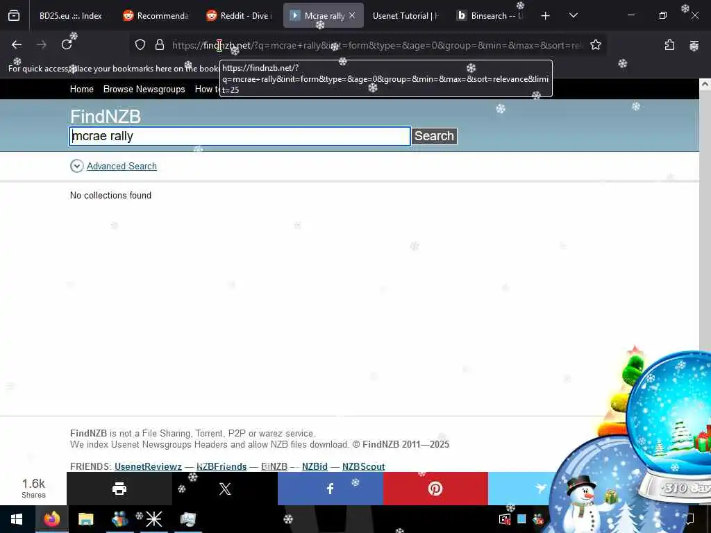Switch to the Usenet Tutorial tab
This screenshot has width=711, height=533.
(x=405, y=16)
